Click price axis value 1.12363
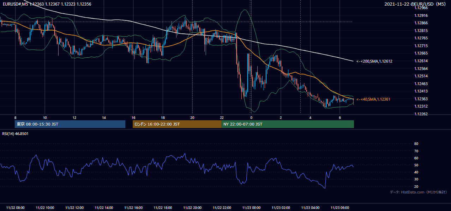 pos(421,99)
